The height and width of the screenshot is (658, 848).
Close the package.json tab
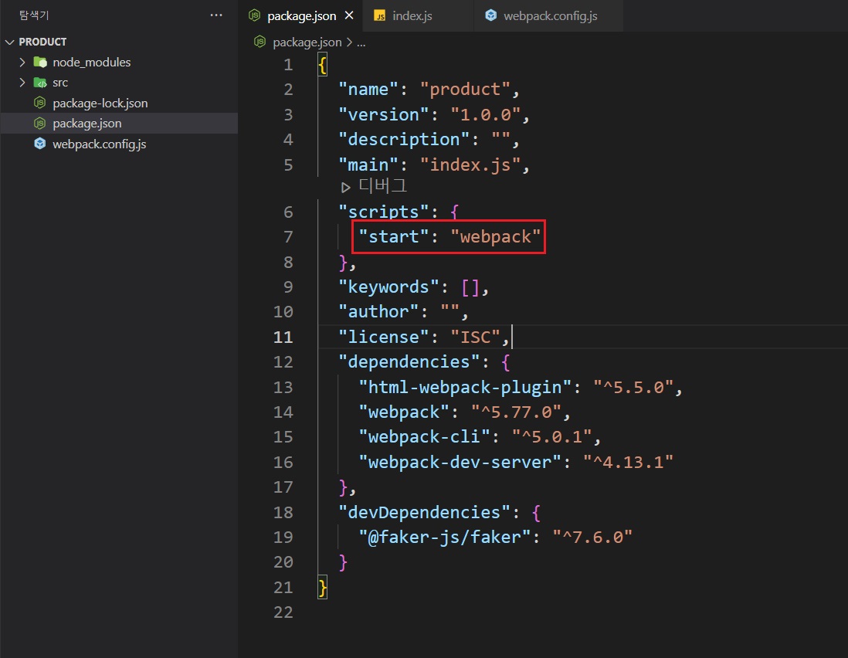(349, 15)
